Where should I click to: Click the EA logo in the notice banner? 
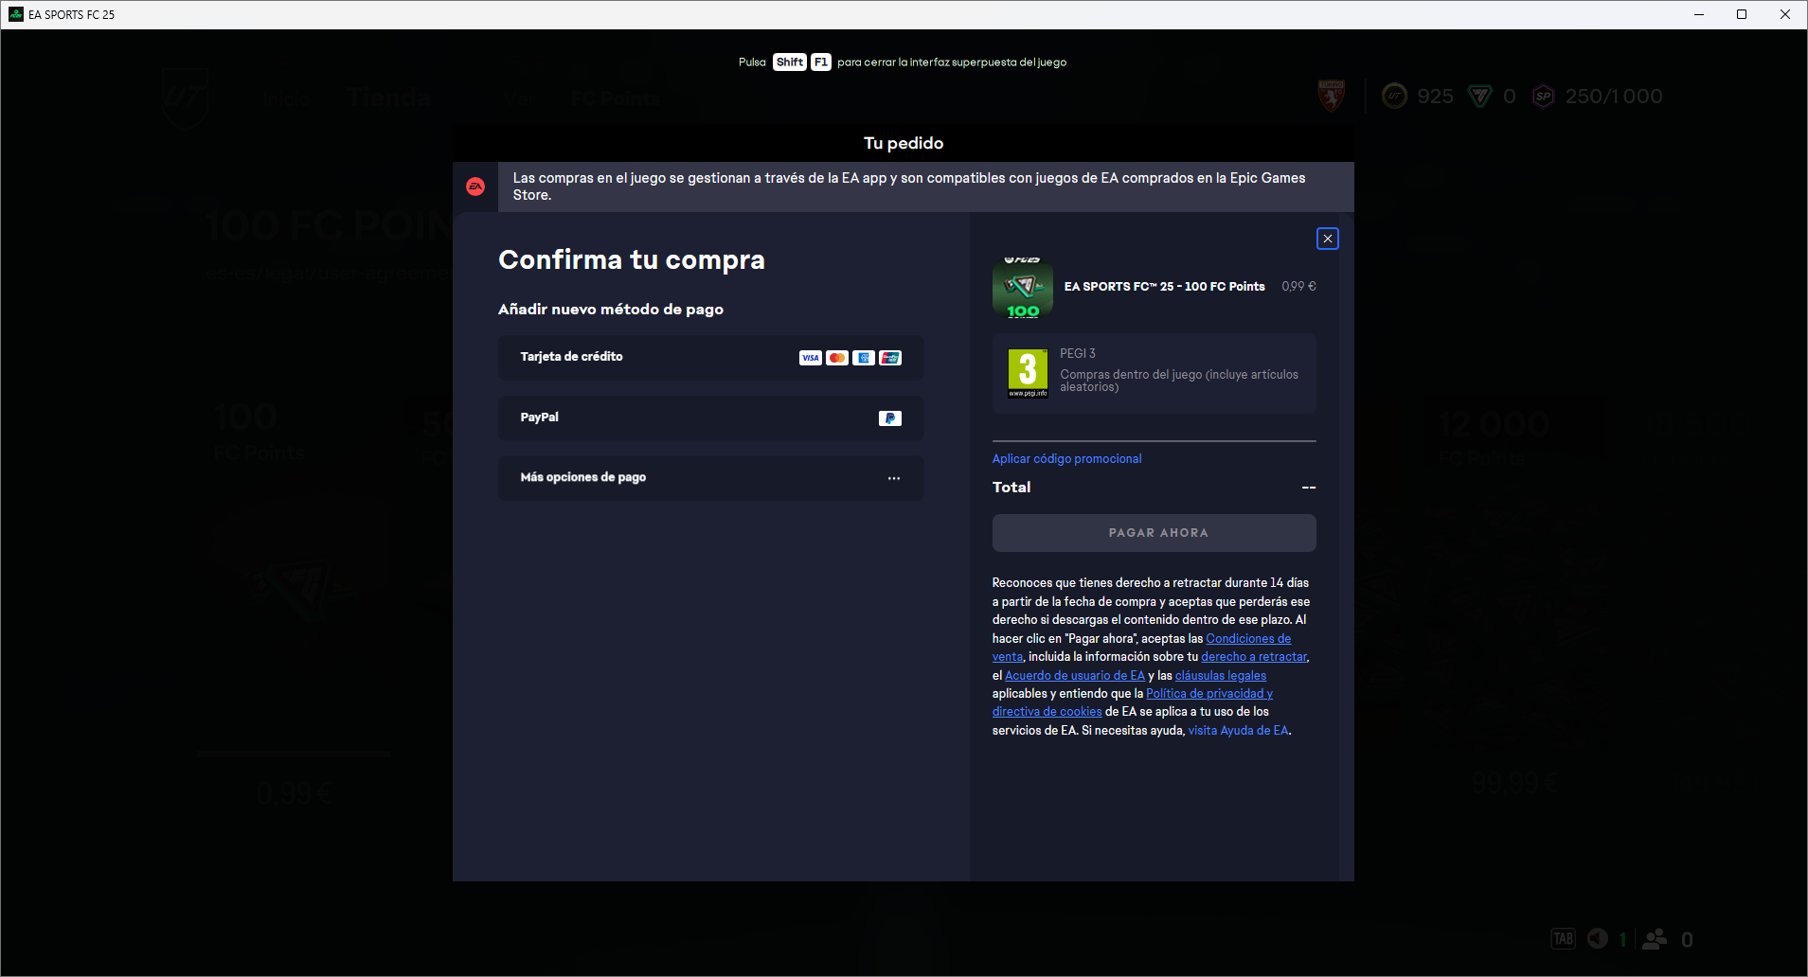coord(475,187)
